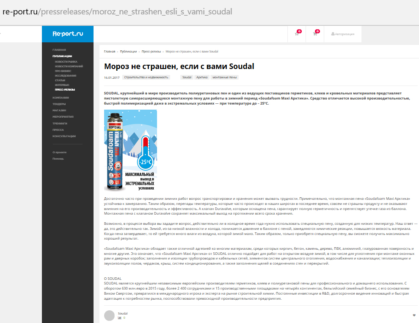
Task: Open the favorites star icon in header
Action: coord(297,34)
